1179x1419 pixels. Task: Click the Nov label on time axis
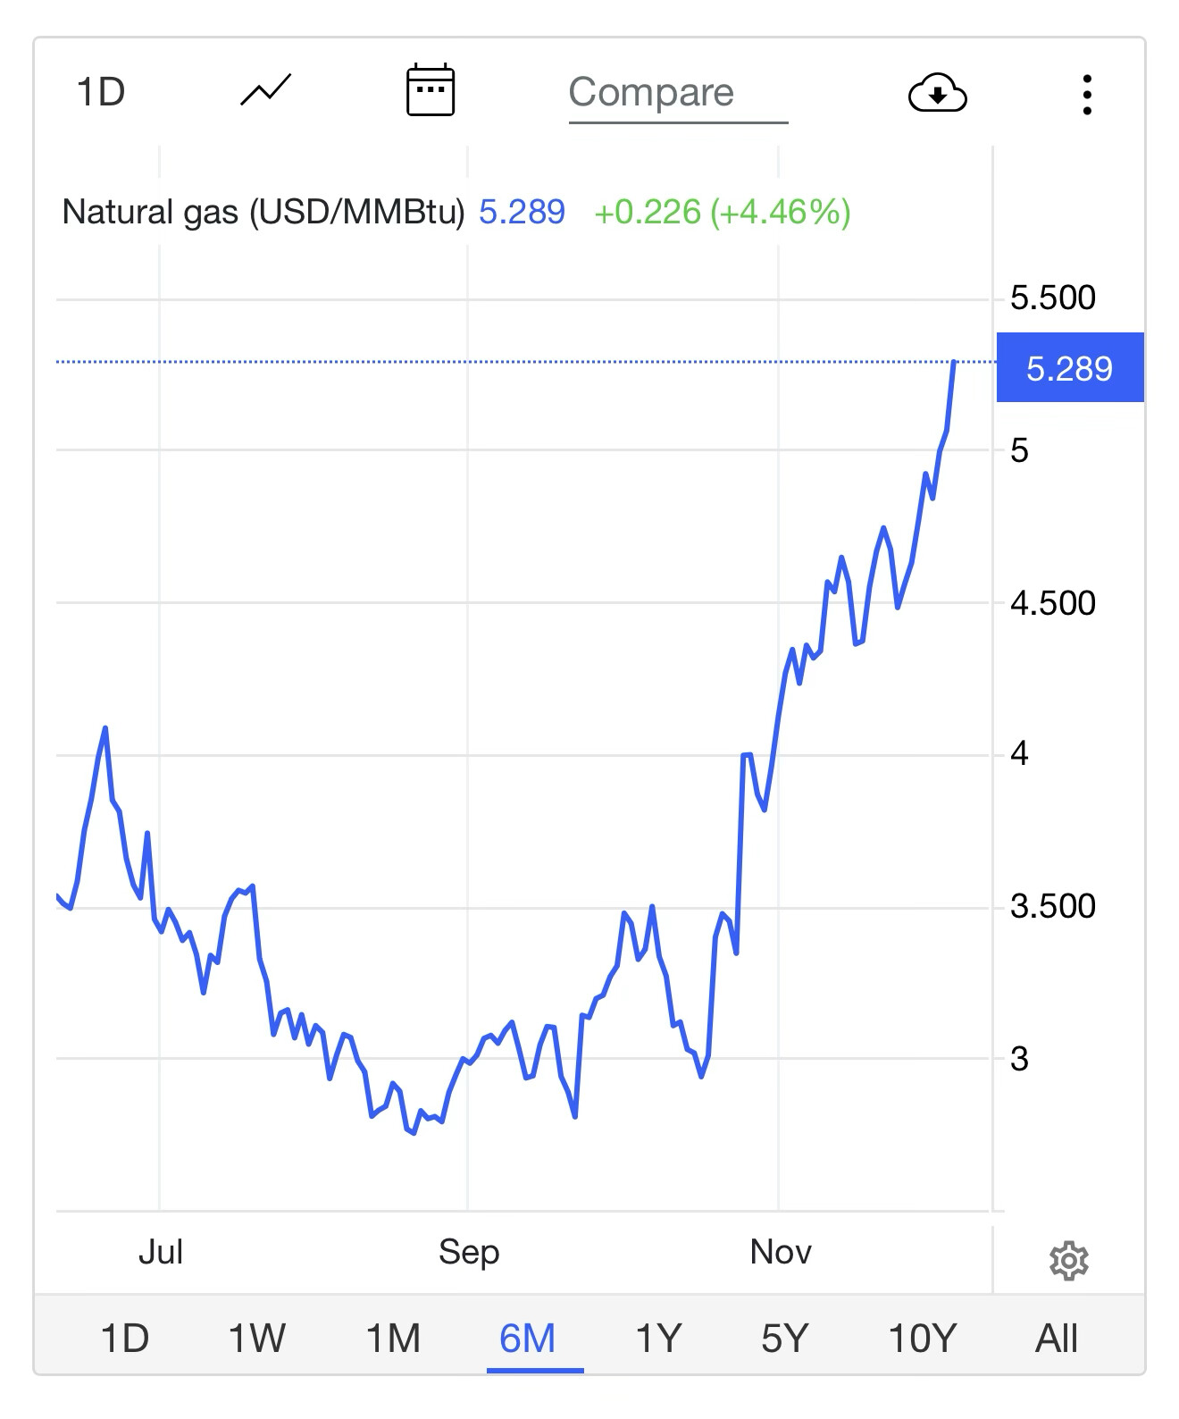coord(781,1252)
